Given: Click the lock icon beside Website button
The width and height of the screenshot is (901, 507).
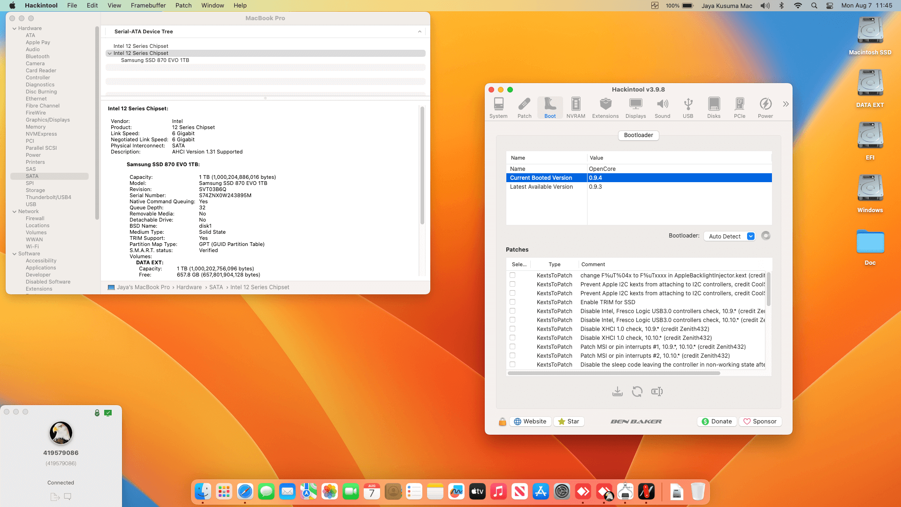Looking at the screenshot, I should coord(502,422).
